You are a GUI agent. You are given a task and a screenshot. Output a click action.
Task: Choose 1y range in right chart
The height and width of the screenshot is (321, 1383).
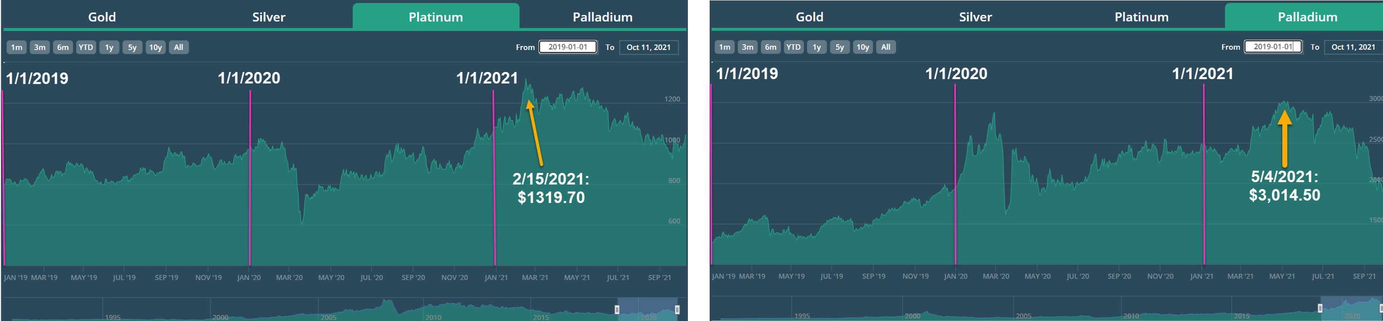tap(817, 47)
